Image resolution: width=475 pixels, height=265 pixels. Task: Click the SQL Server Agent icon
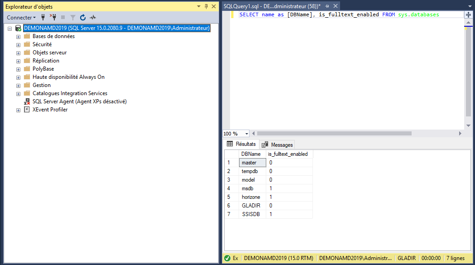coord(27,101)
